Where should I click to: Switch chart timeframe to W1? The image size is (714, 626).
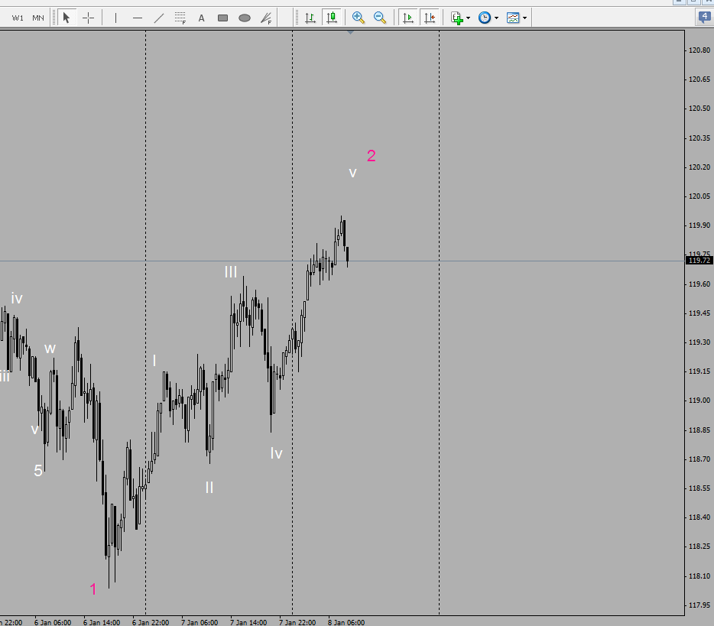tap(17, 18)
